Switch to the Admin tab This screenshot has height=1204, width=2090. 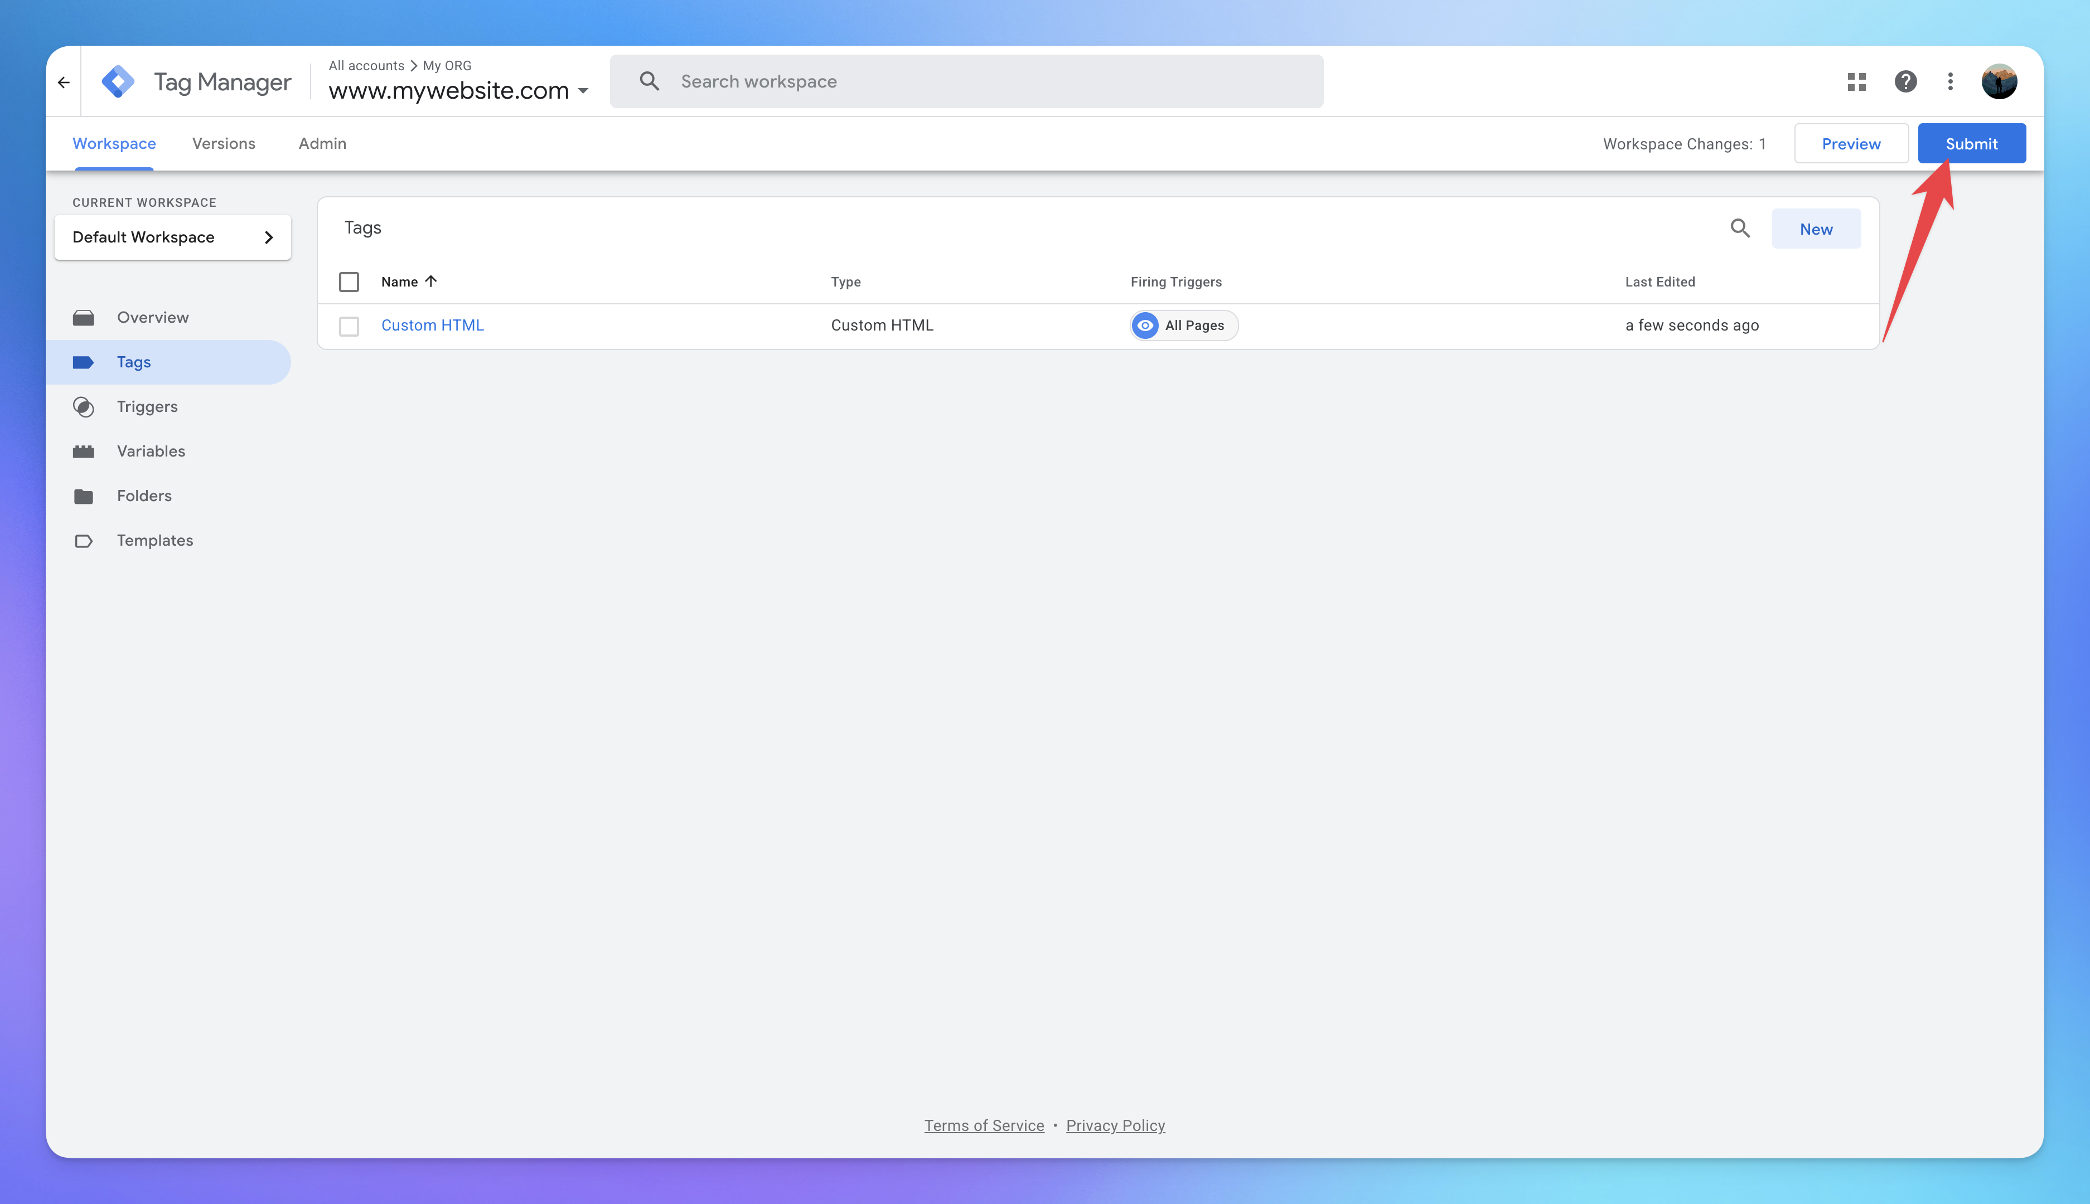(x=322, y=144)
